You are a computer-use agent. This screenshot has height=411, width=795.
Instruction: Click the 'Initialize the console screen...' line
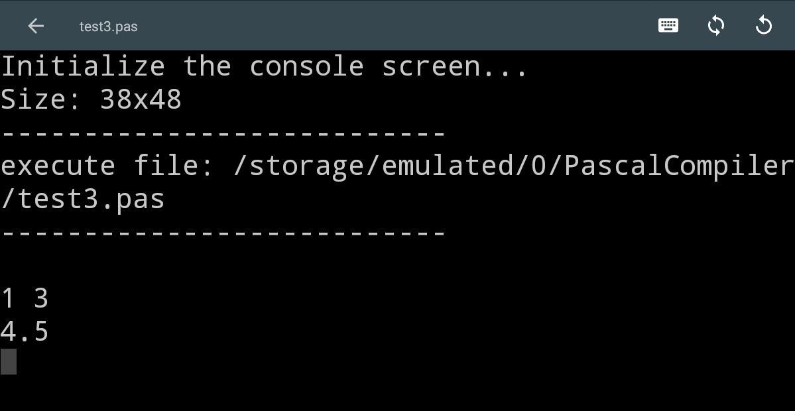264,66
